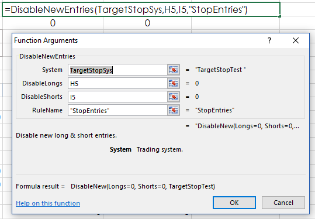Close the Function Arguments dialog
This screenshot has width=315, height=219.
[296, 40]
